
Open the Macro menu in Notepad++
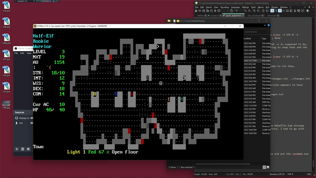tap(261, 7)
